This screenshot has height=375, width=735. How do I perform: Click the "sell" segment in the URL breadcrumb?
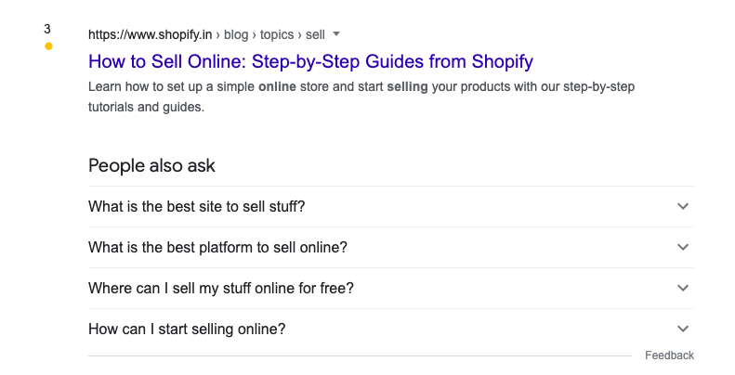[x=315, y=34]
